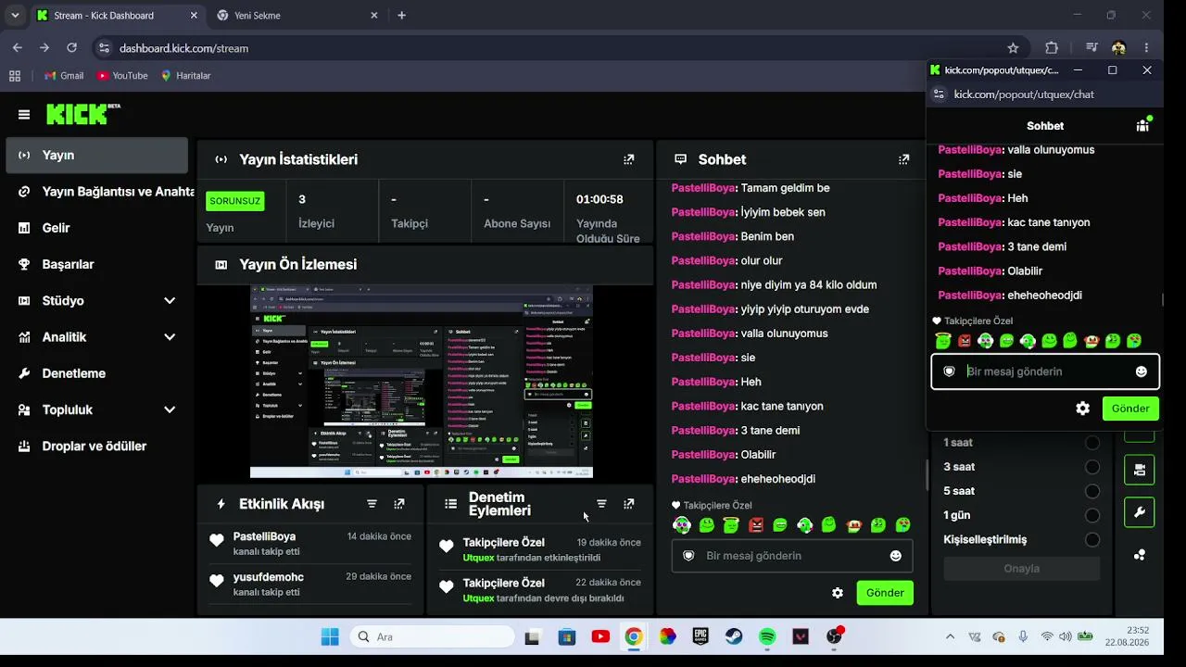This screenshot has height=667, width=1186.
Task: Open Yayın Bağlantısı ve Anahtar page
Action: coord(97,192)
